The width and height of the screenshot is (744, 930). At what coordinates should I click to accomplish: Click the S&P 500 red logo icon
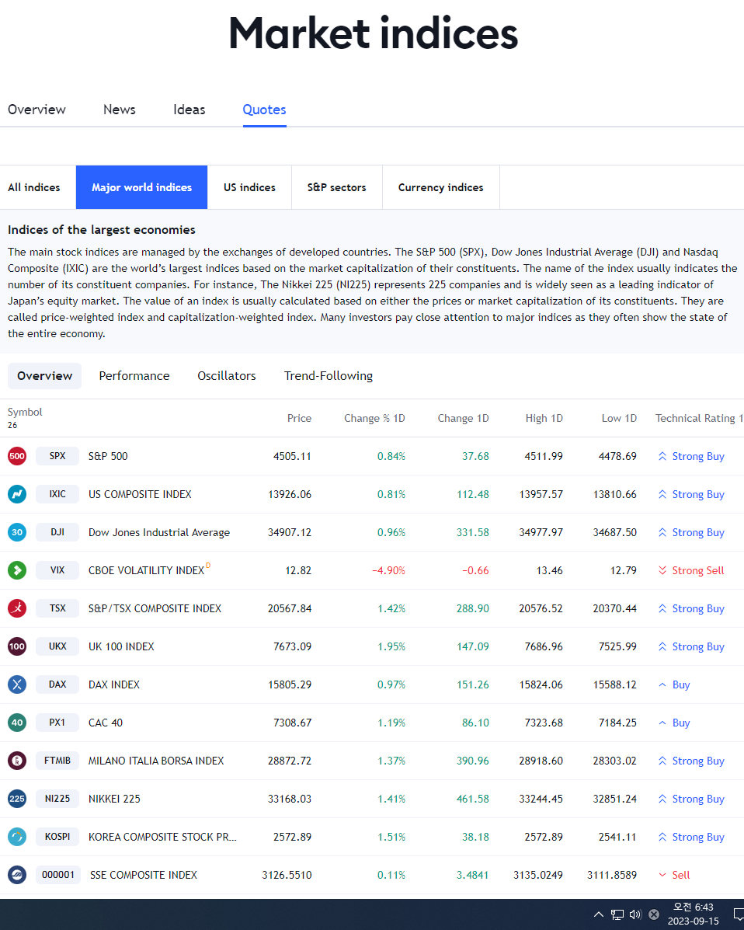click(x=17, y=456)
